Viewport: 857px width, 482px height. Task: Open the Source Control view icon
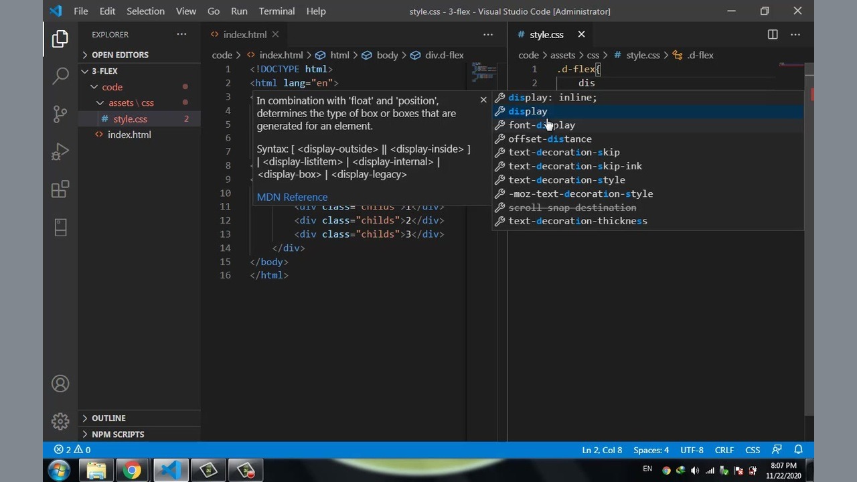[60, 114]
